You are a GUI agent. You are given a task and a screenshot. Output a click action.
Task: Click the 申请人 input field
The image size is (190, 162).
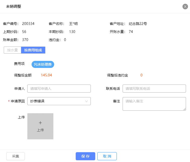coord(59,89)
